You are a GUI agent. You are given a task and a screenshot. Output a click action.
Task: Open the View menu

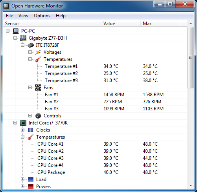(23, 16)
